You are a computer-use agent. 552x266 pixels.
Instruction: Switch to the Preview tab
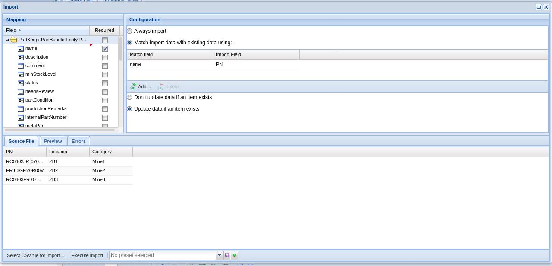tap(53, 141)
